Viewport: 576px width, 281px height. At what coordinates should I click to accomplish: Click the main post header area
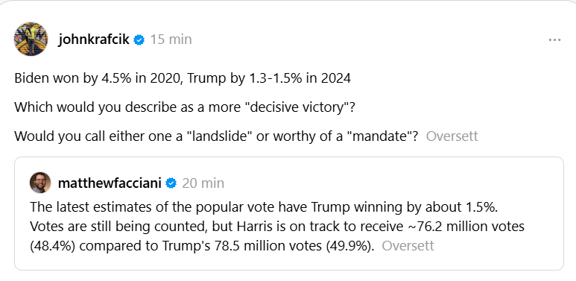pos(288,40)
